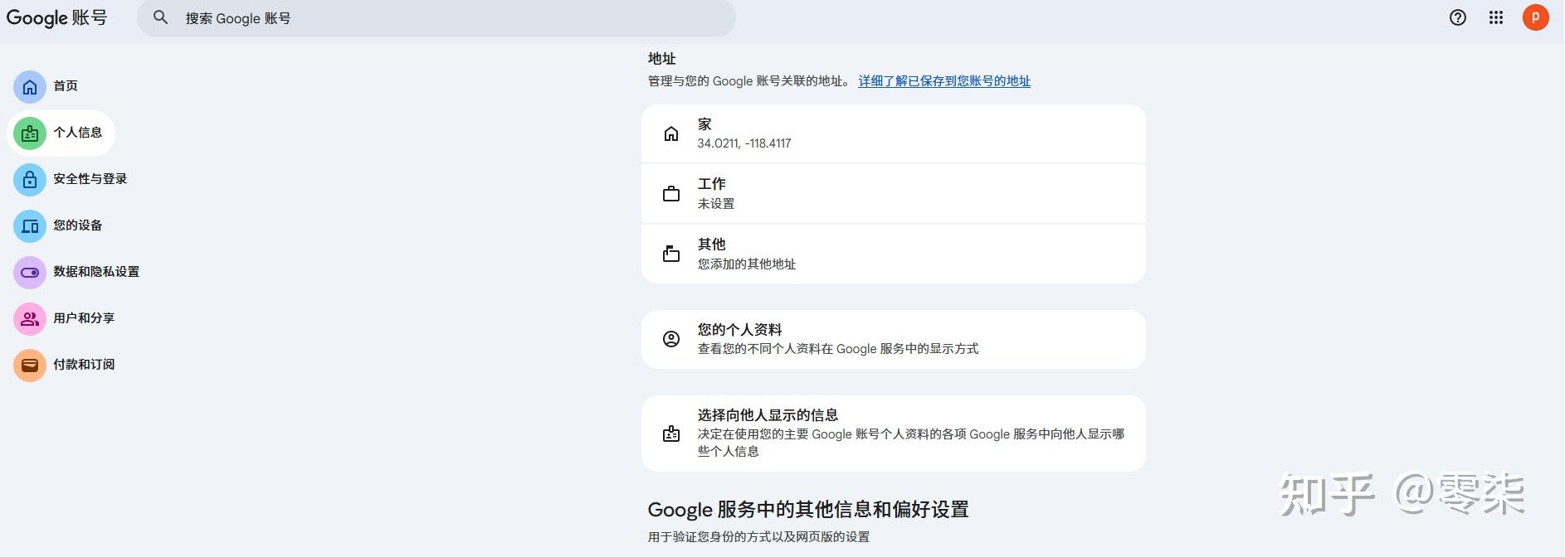The image size is (1565, 557).
Task: Open the 您的个人资料 card
Action: 893,339
